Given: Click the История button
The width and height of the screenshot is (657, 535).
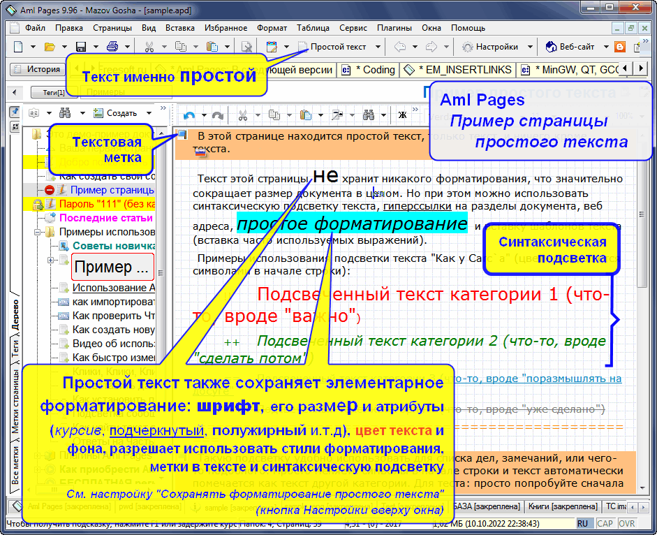Looking at the screenshot, I should 37,70.
